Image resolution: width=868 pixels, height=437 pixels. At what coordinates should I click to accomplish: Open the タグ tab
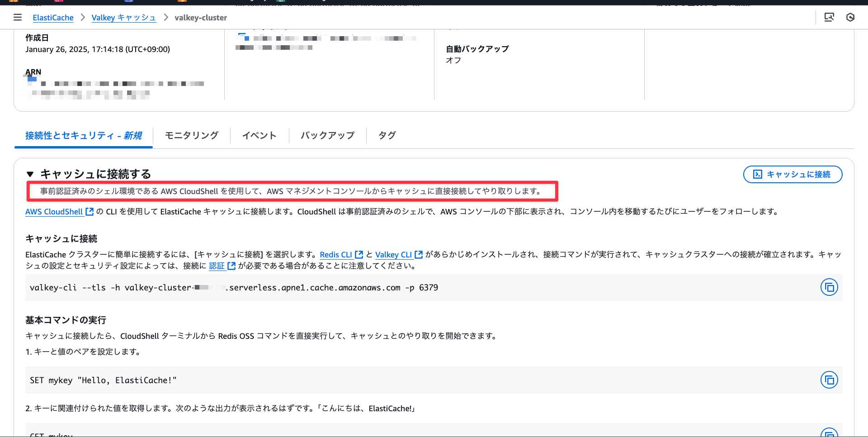click(x=387, y=135)
